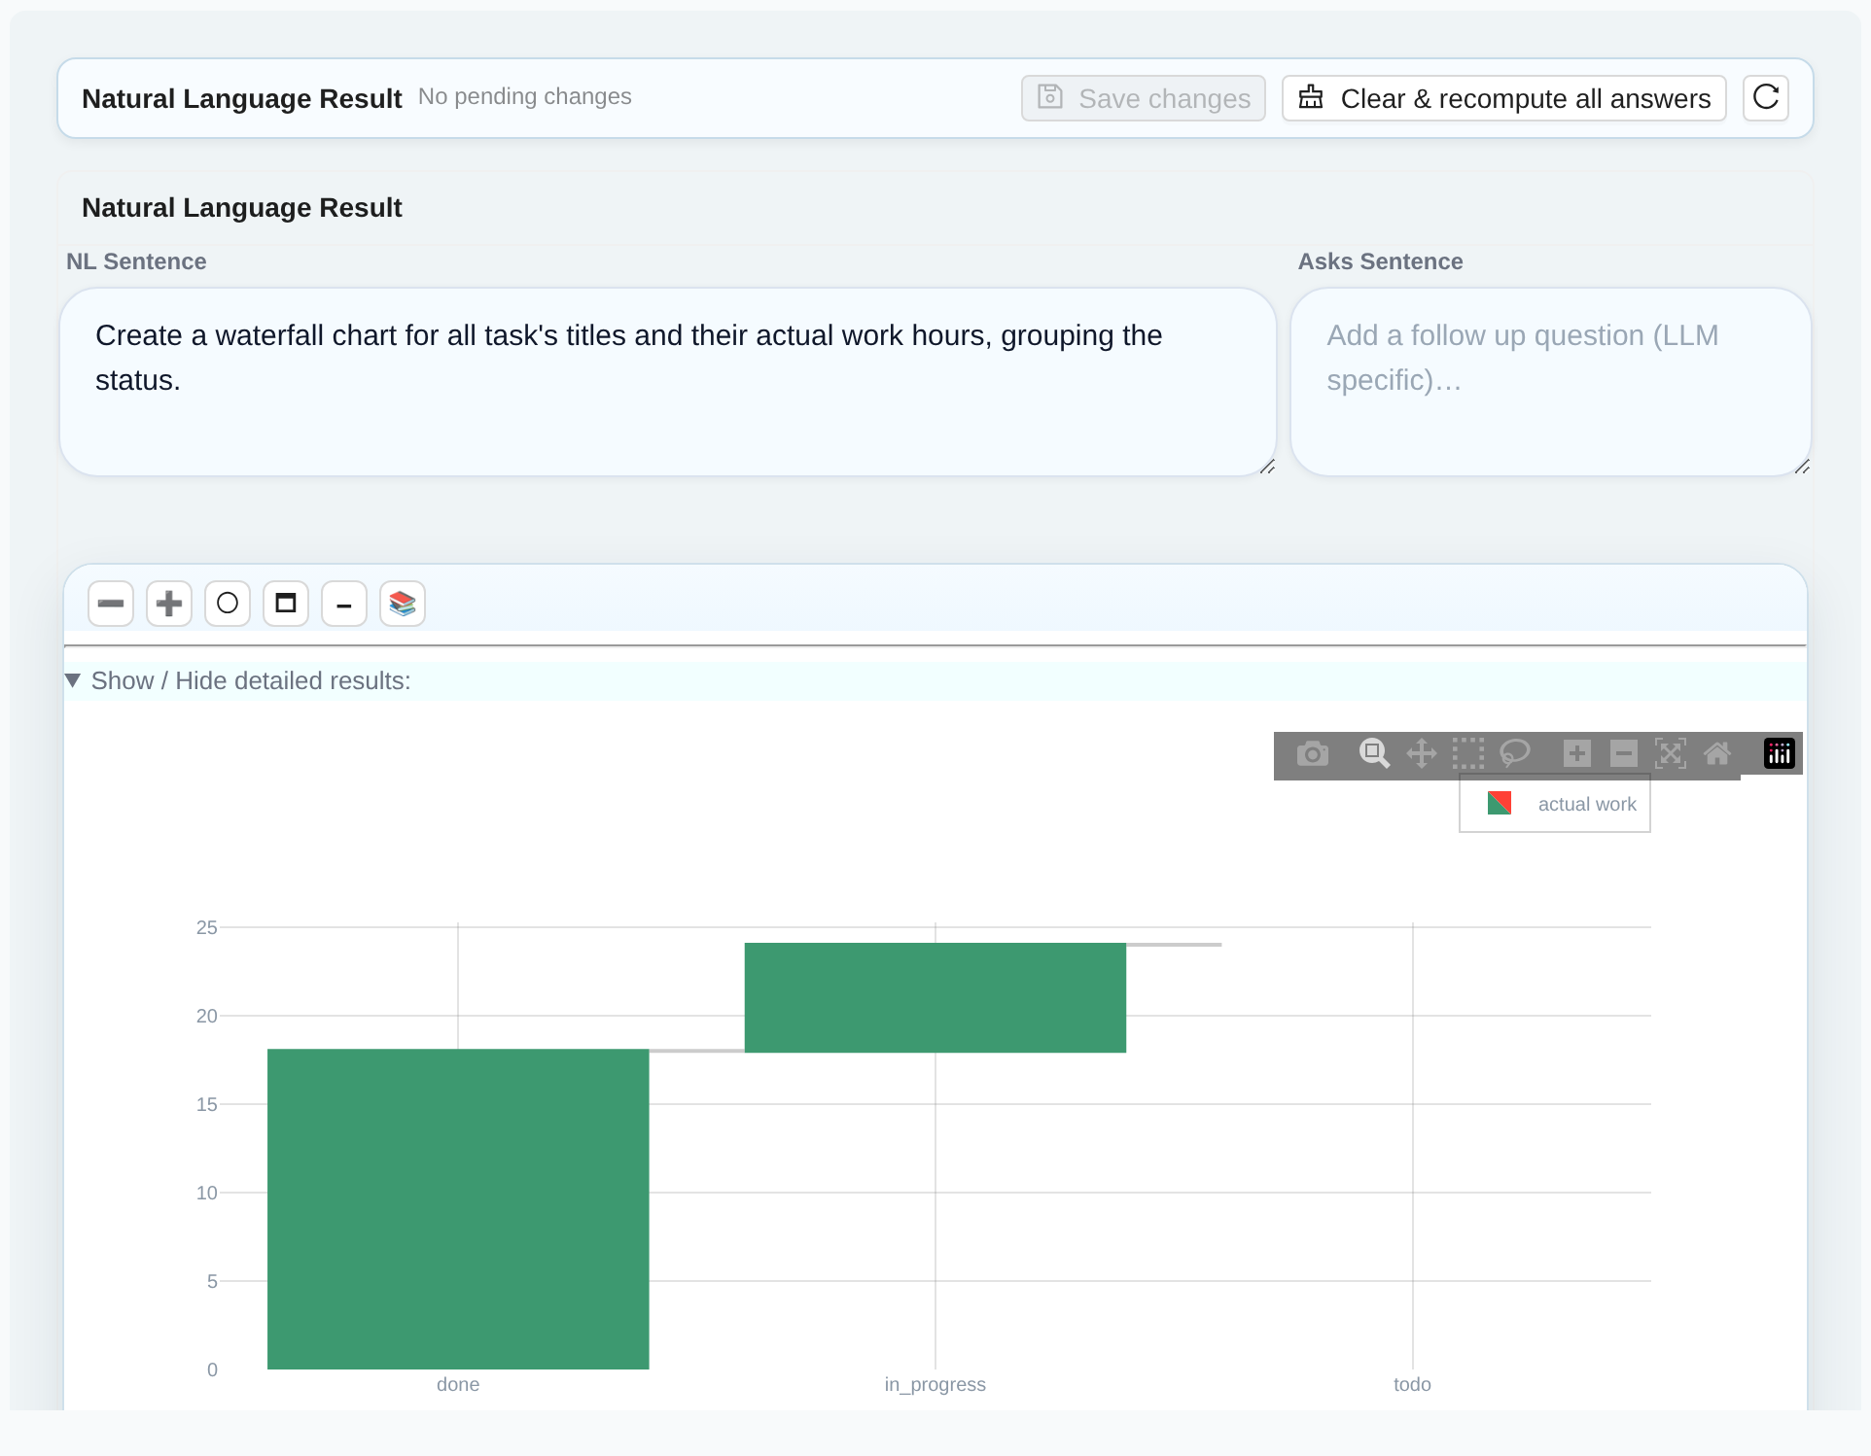Click the circle toolbar button
The width and height of the screenshot is (1871, 1456).
[228, 604]
